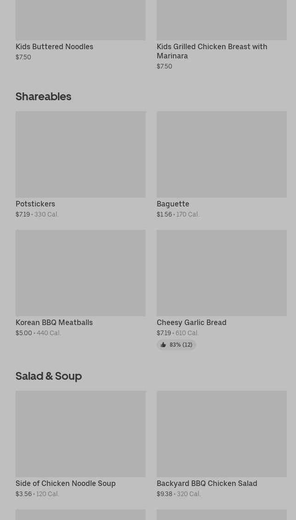This screenshot has height=520, width=296.
Task: Click Side of Chicken Noodle Soup name
Action: (x=66, y=483)
